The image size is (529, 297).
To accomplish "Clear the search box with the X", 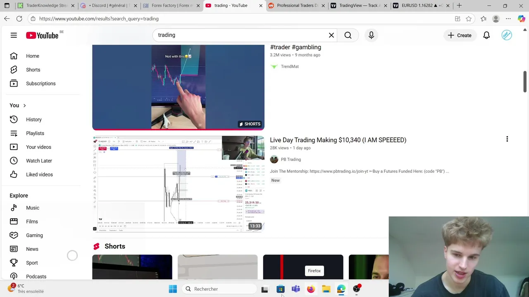I will point(331,35).
